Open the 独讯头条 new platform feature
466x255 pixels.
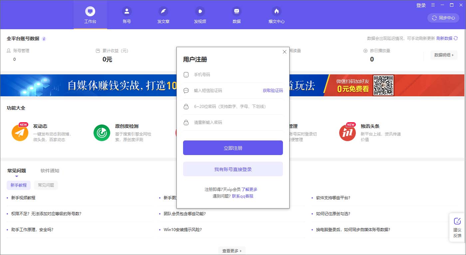(348, 132)
